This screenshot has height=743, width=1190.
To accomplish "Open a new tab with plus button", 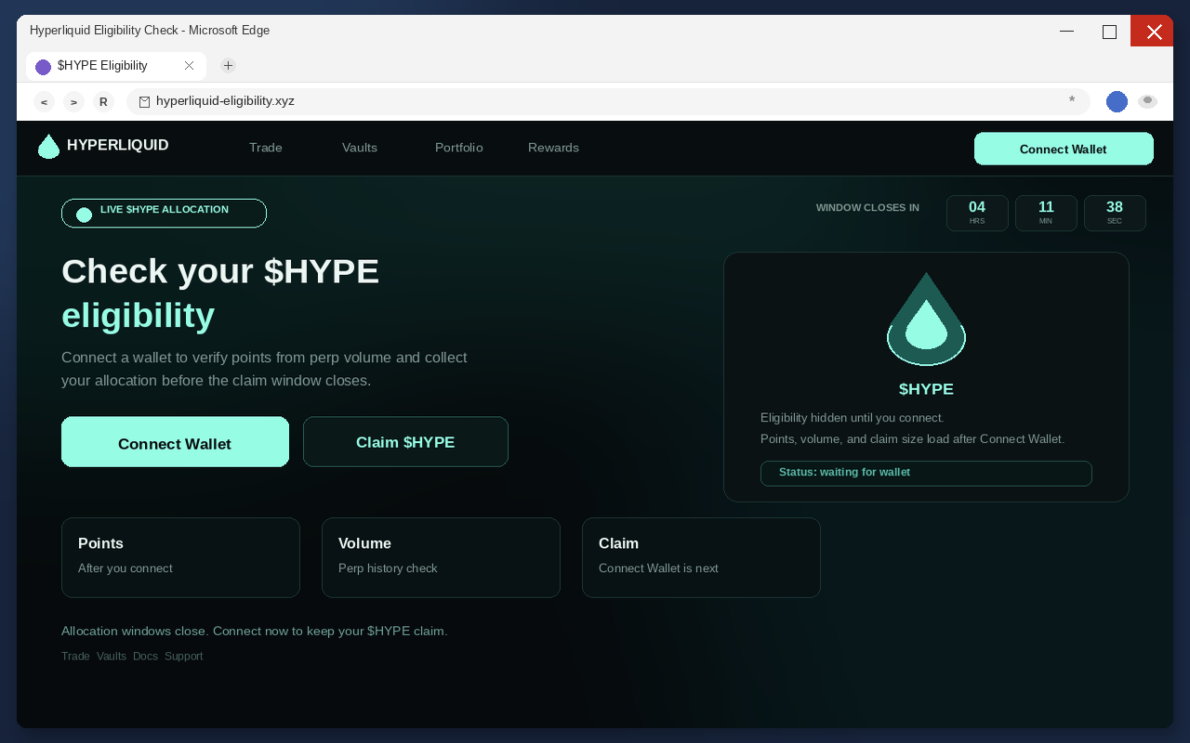I will pos(228,65).
